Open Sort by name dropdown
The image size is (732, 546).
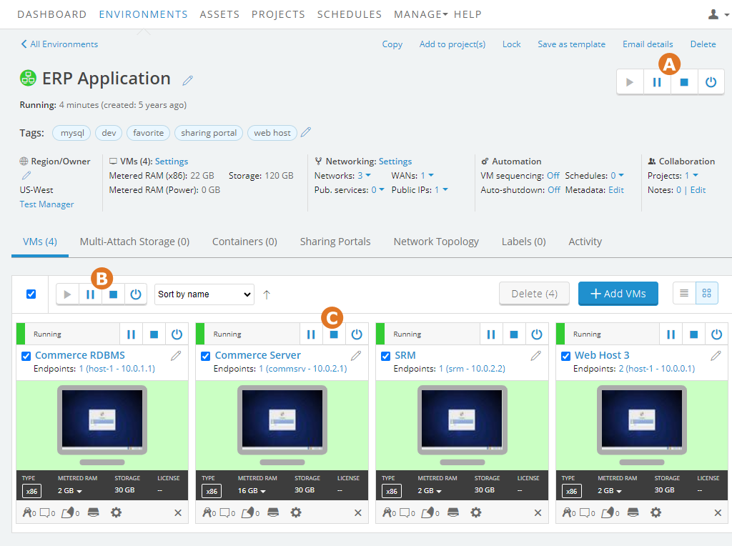point(204,294)
